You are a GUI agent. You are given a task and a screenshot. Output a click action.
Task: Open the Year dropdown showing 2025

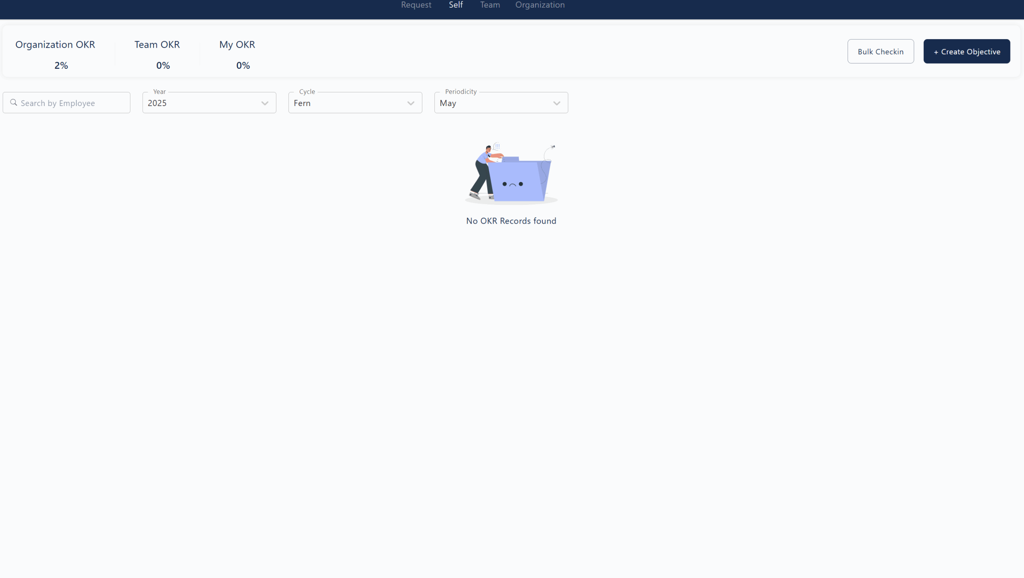coord(209,103)
